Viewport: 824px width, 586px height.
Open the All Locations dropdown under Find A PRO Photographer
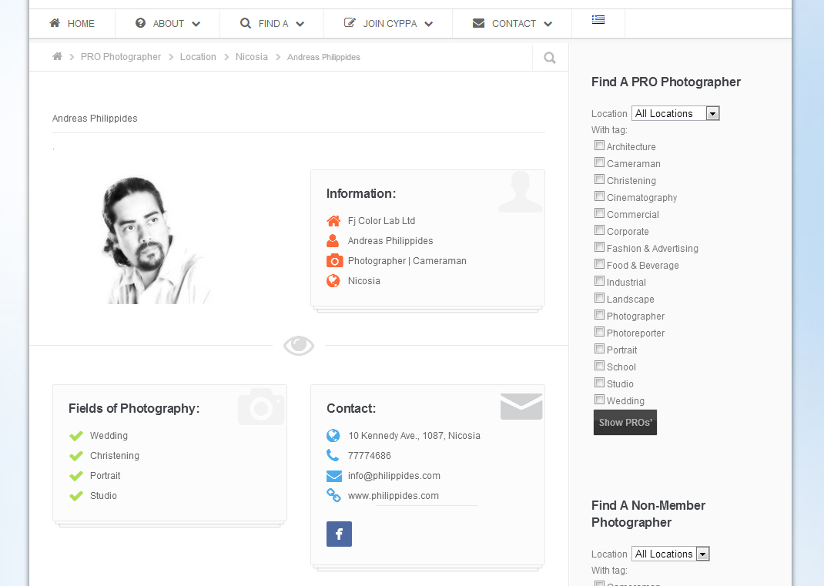pos(675,113)
